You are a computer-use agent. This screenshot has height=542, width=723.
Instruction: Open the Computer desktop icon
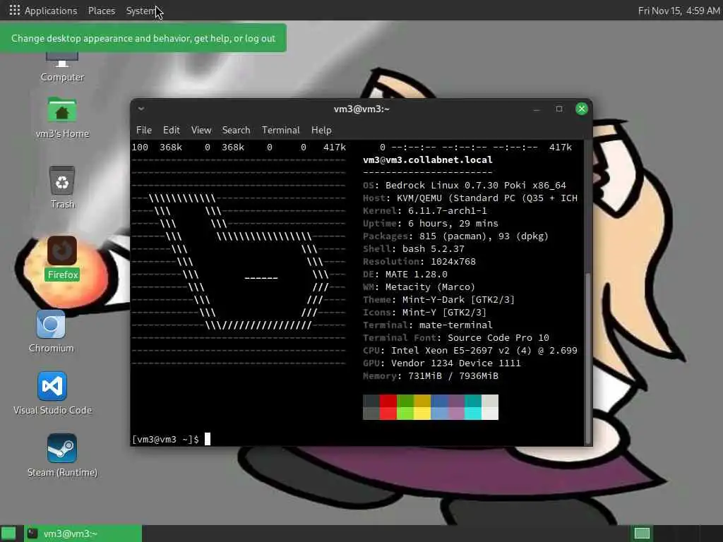(x=62, y=68)
